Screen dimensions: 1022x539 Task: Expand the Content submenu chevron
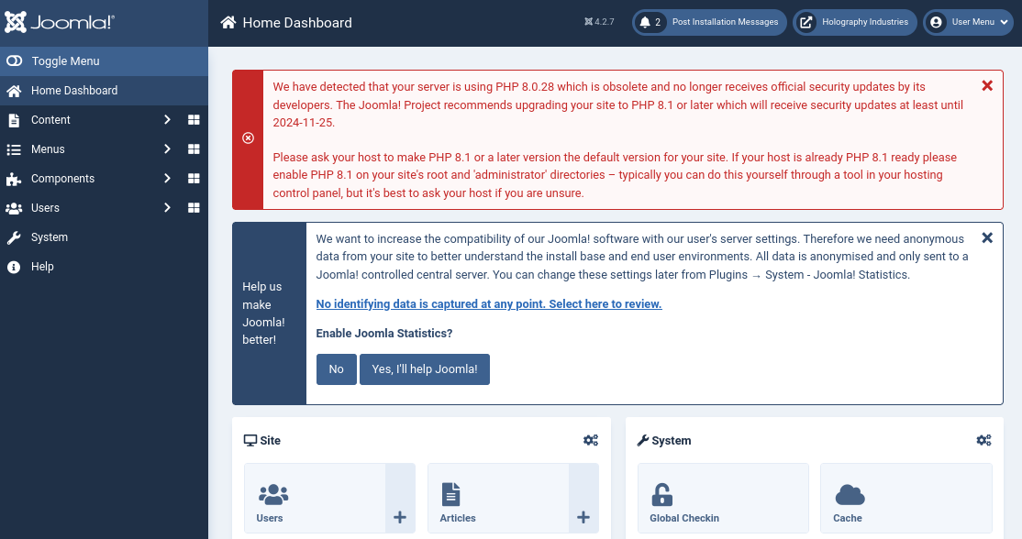click(x=168, y=120)
